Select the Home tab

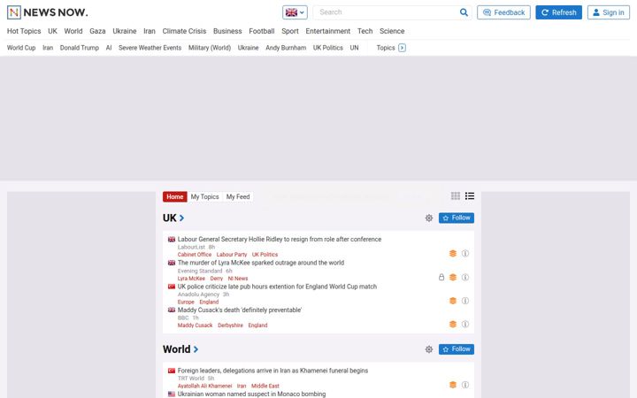pos(174,196)
